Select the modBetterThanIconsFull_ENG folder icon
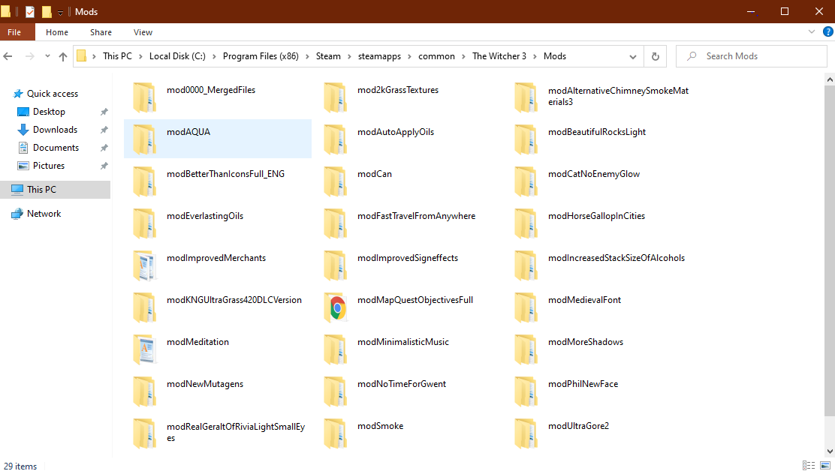The width and height of the screenshot is (835, 474). [144, 181]
